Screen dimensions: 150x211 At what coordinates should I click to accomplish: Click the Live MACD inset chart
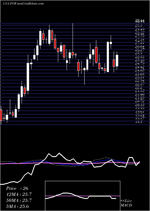coord(82,196)
